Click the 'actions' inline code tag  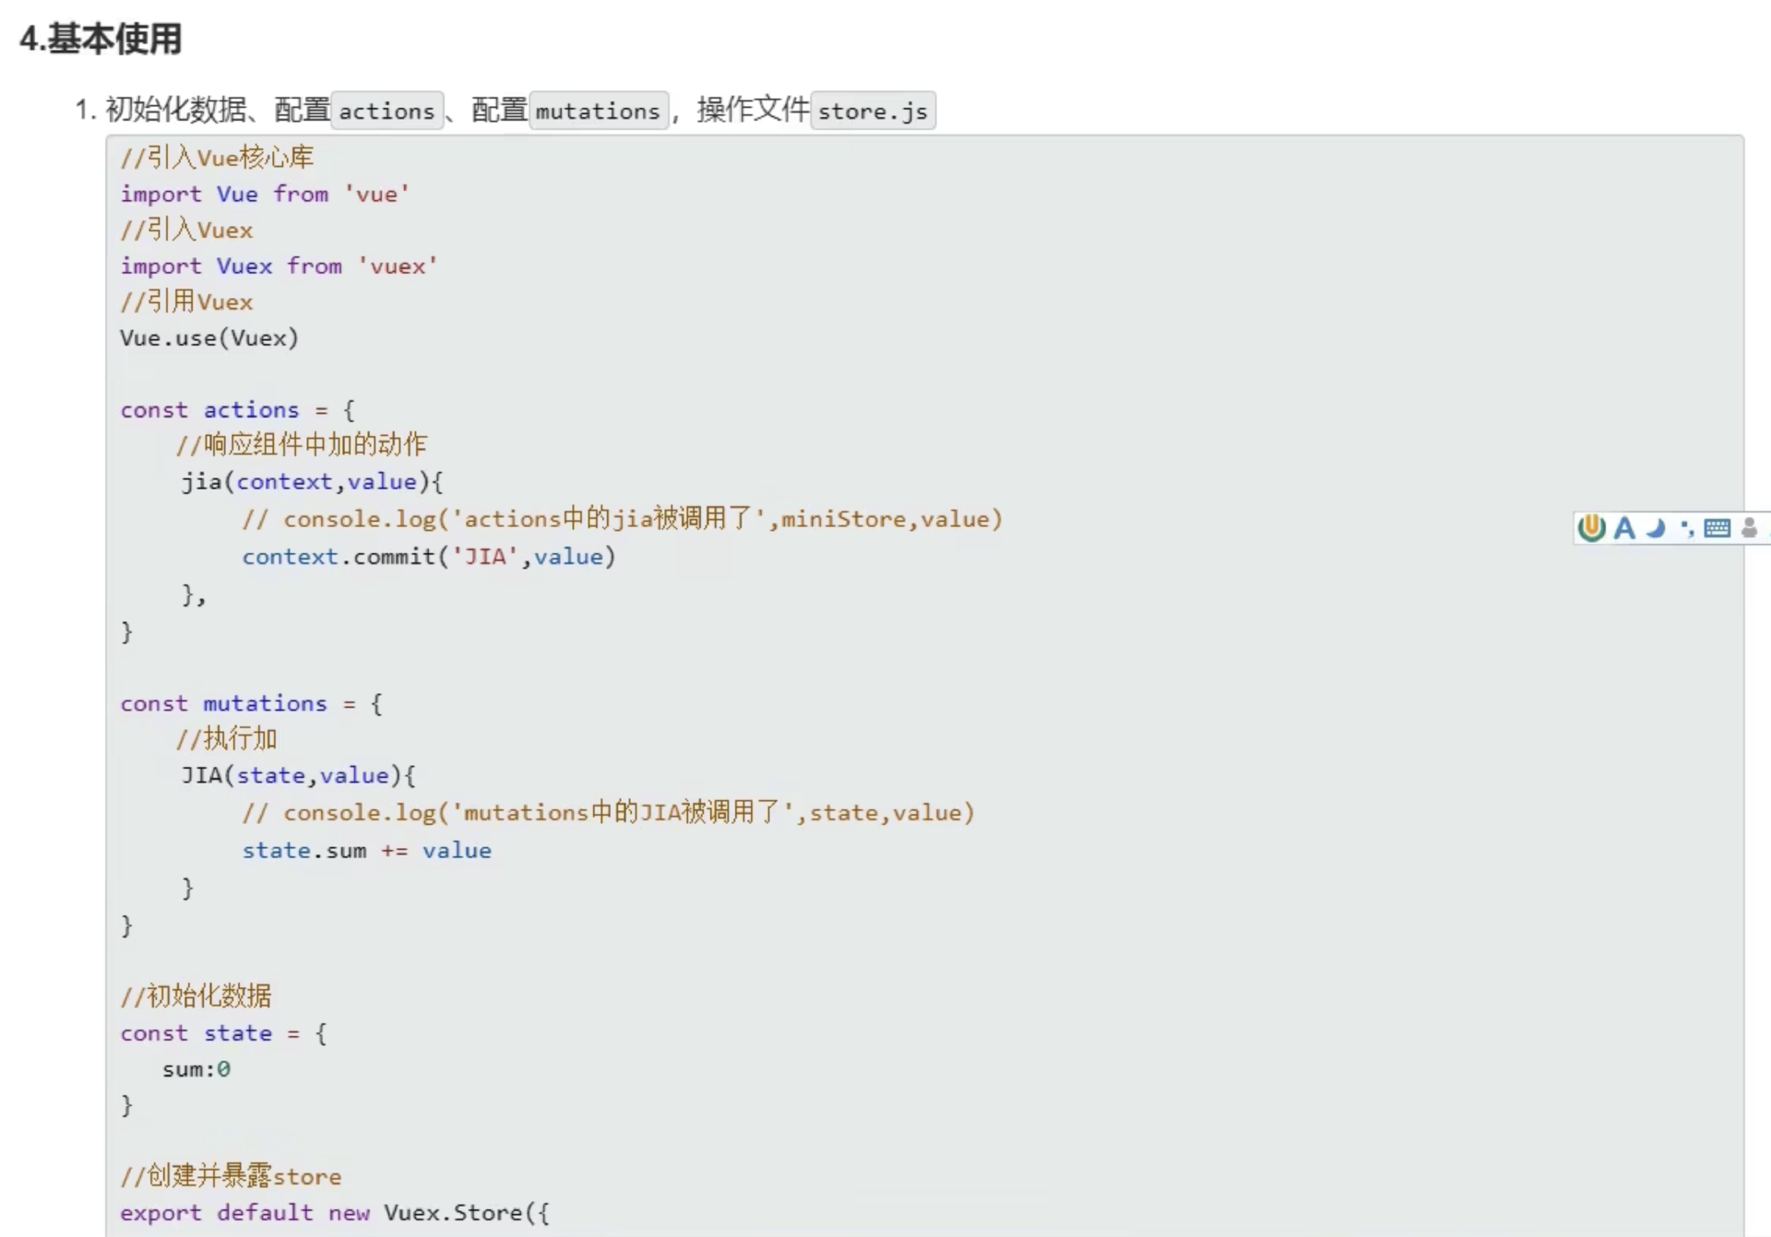[386, 111]
